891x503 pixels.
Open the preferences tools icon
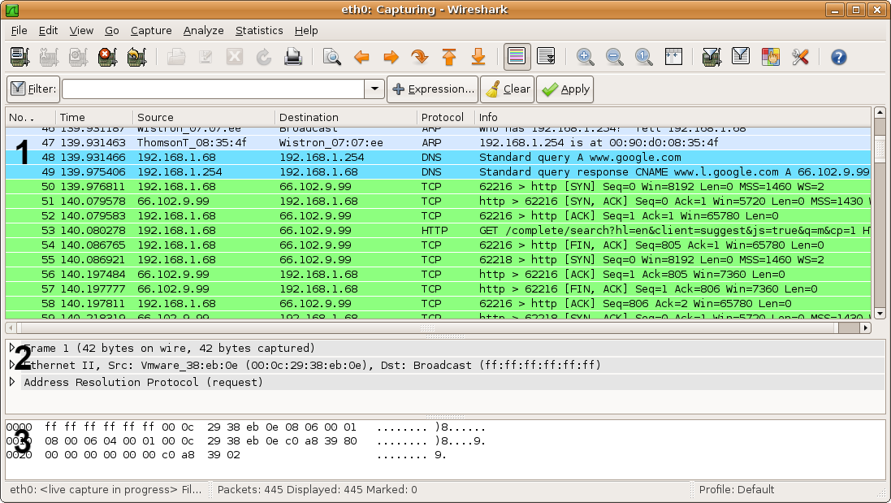pyautogui.click(x=800, y=57)
